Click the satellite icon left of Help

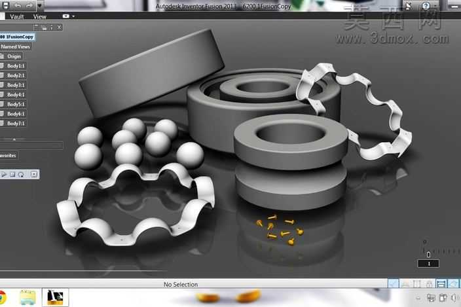coord(409,6)
